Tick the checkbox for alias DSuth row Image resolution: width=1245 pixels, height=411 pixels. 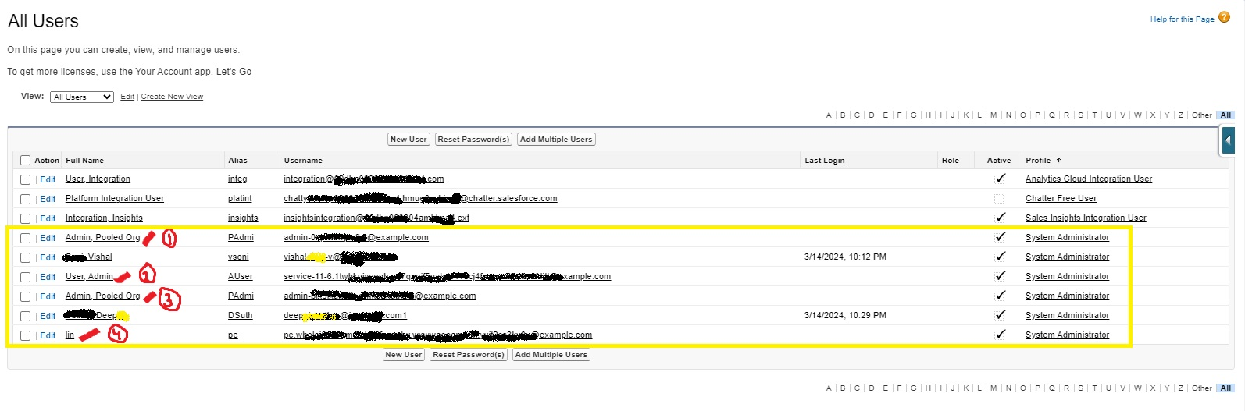25,317
